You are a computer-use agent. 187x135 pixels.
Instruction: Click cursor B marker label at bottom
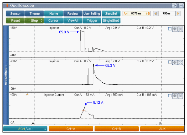160,123
